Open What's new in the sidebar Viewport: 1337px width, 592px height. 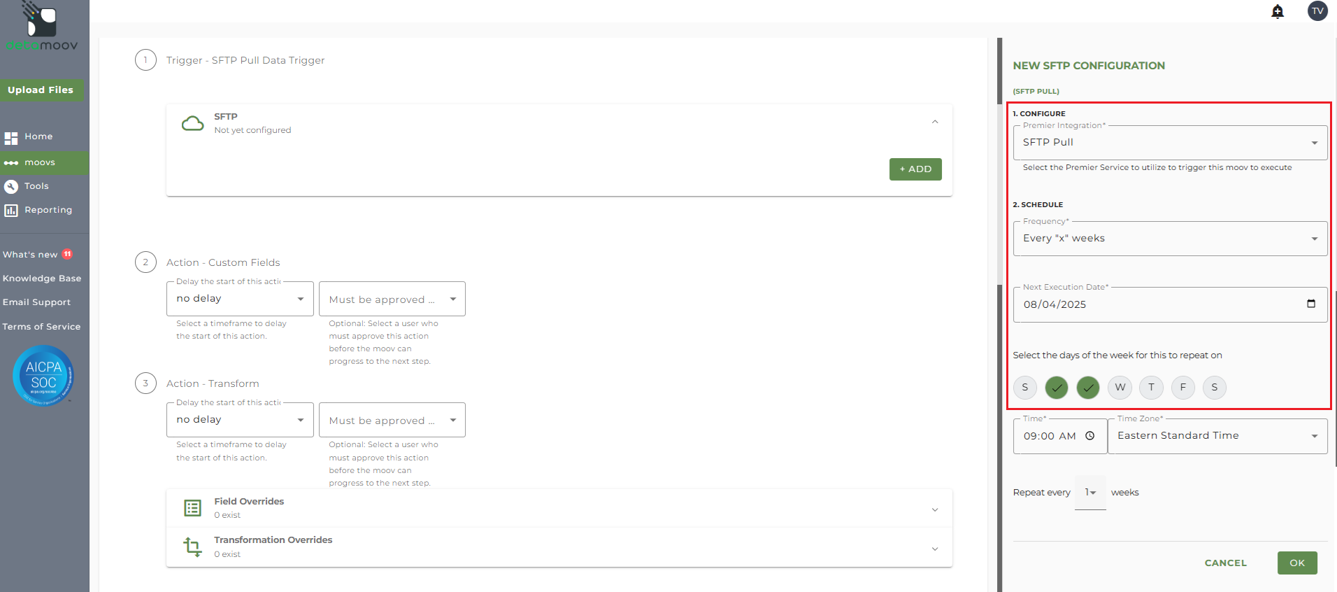[30, 255]
